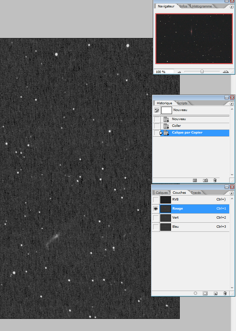Click Couches panel scroll up arrow

click(x=232, y=198)
